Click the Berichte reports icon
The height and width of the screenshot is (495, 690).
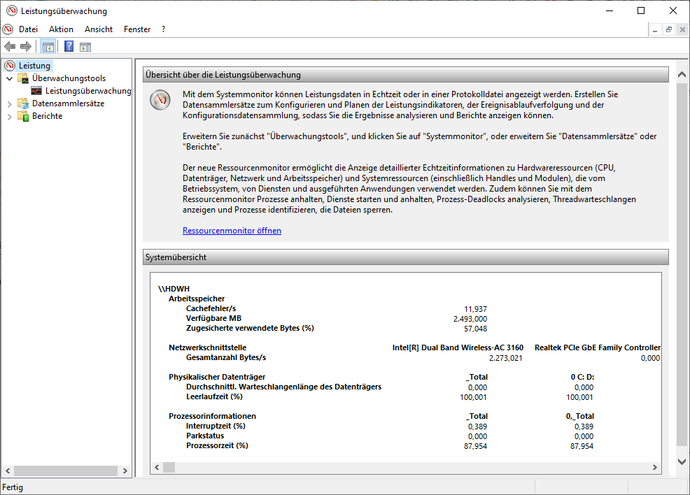[23, 115]
